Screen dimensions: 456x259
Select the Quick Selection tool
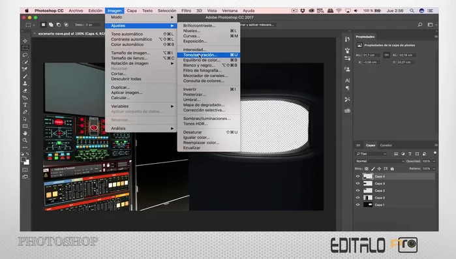[25, 62]
